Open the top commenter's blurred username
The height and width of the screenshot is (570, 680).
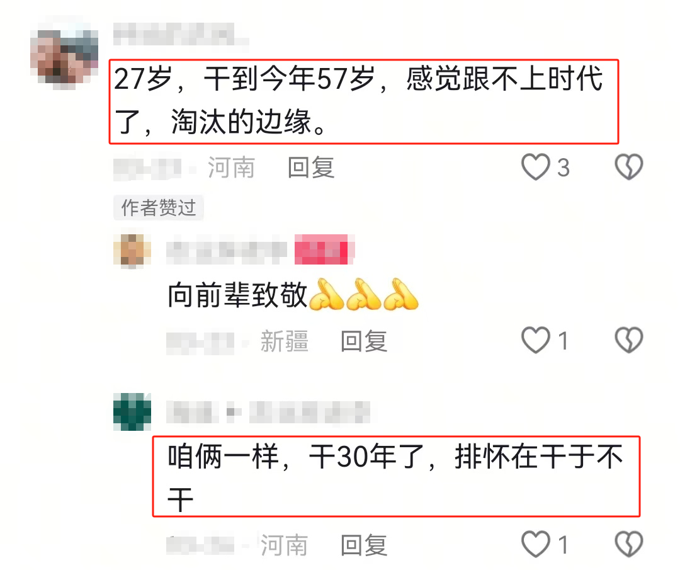point(181,34)
